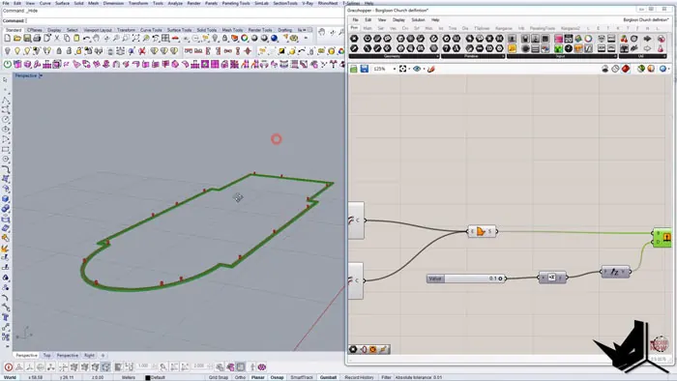
Task: Switch to the Top viewport tab
Action: click(46, 356)
